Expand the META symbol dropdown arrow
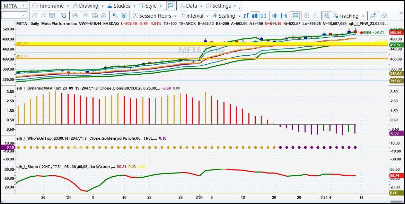The width and height of the screenshot is (405, 204). (24, 6)
